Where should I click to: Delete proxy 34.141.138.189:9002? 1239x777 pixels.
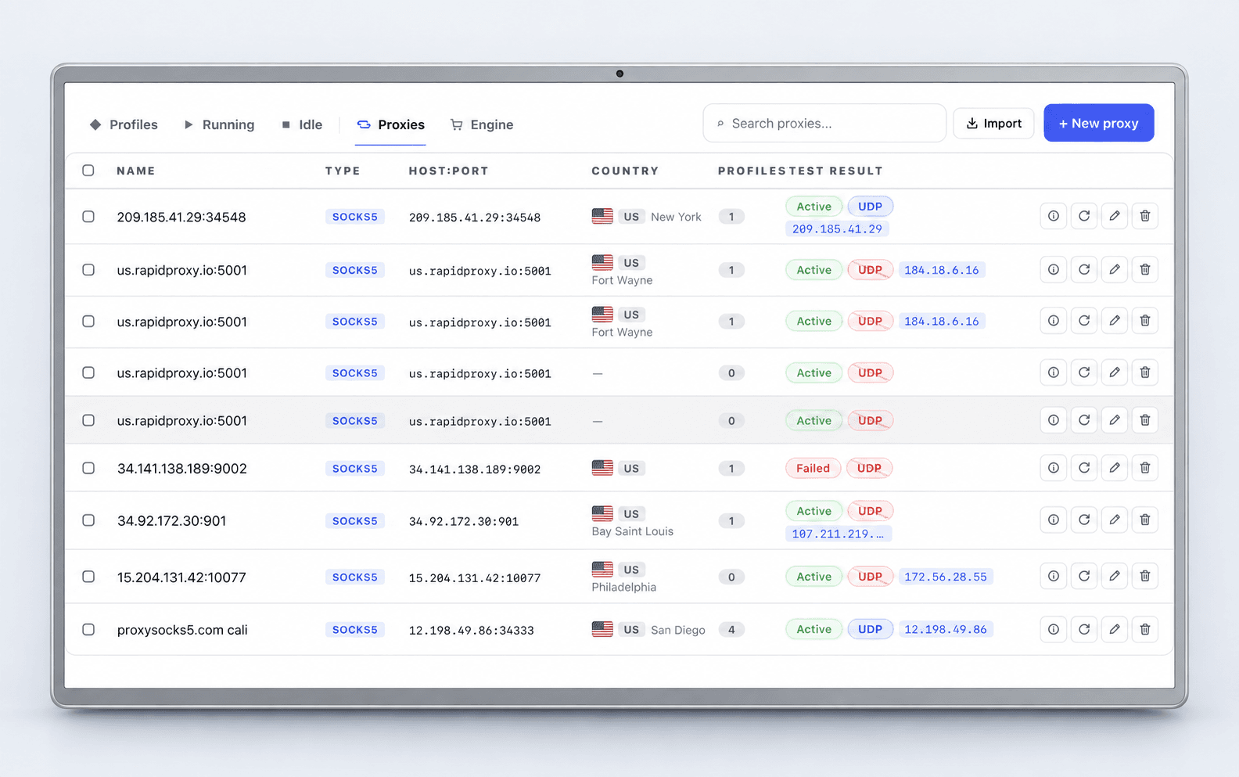tap(1145, 468)
